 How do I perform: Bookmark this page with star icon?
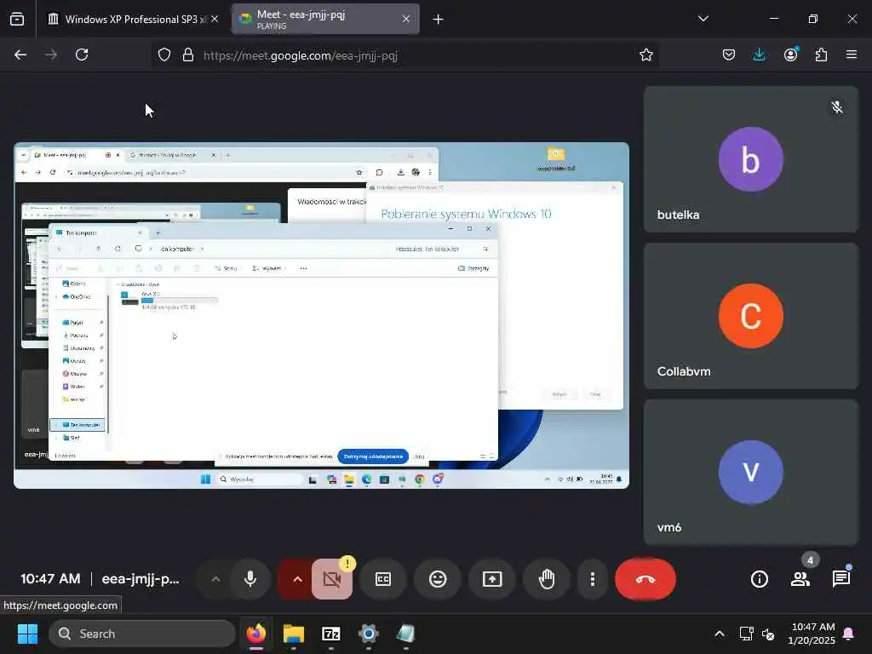pyautogui.click(x=645, y=54)
